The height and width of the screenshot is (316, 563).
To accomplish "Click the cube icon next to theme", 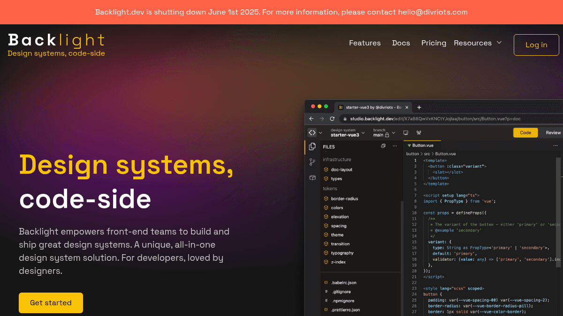I will [x=326, y=235].
